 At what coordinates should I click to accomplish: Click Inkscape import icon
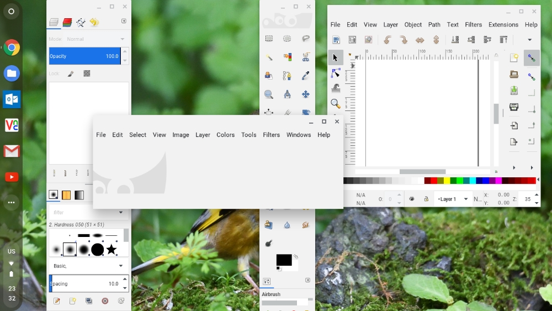point(514,125)
